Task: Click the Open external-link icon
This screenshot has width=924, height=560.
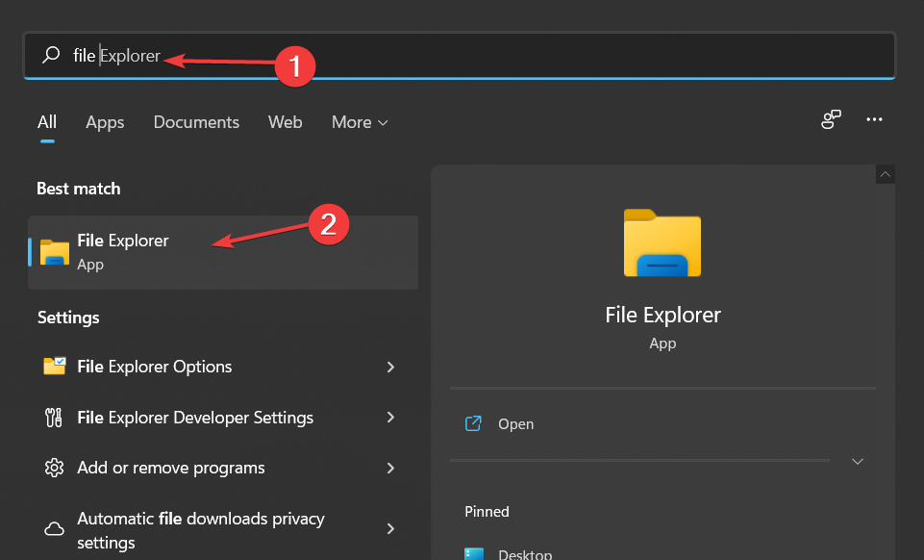Action: (473, 423)
